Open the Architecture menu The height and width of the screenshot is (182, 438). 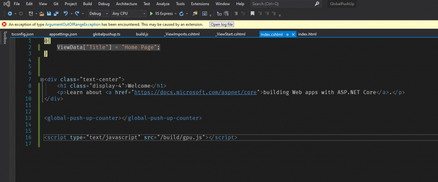tap(126, 4)
